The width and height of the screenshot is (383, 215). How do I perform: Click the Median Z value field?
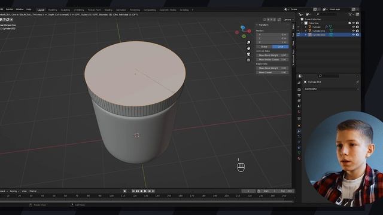click(272, 42)
